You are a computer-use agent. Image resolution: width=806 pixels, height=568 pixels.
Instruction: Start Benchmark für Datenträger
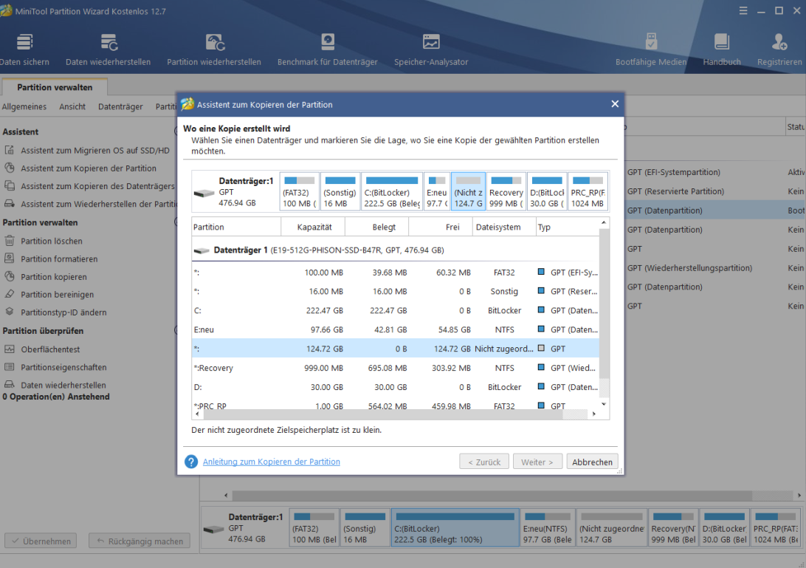(x=328, y=50)
